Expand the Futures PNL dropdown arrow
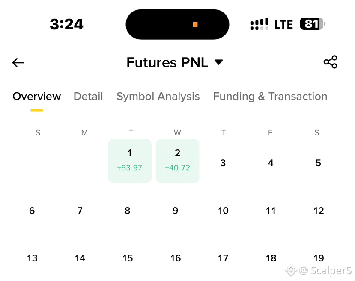The height and width of the screenshot is (281, 355). [219, 62]
